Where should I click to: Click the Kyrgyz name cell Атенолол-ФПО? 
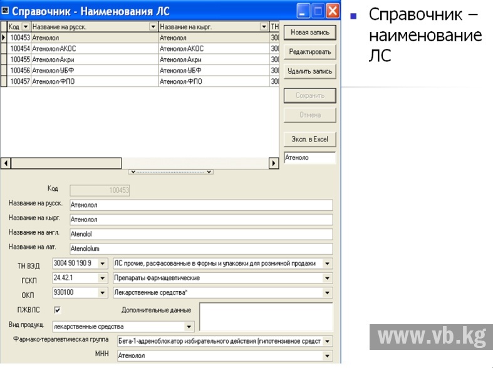pos(214,81)
